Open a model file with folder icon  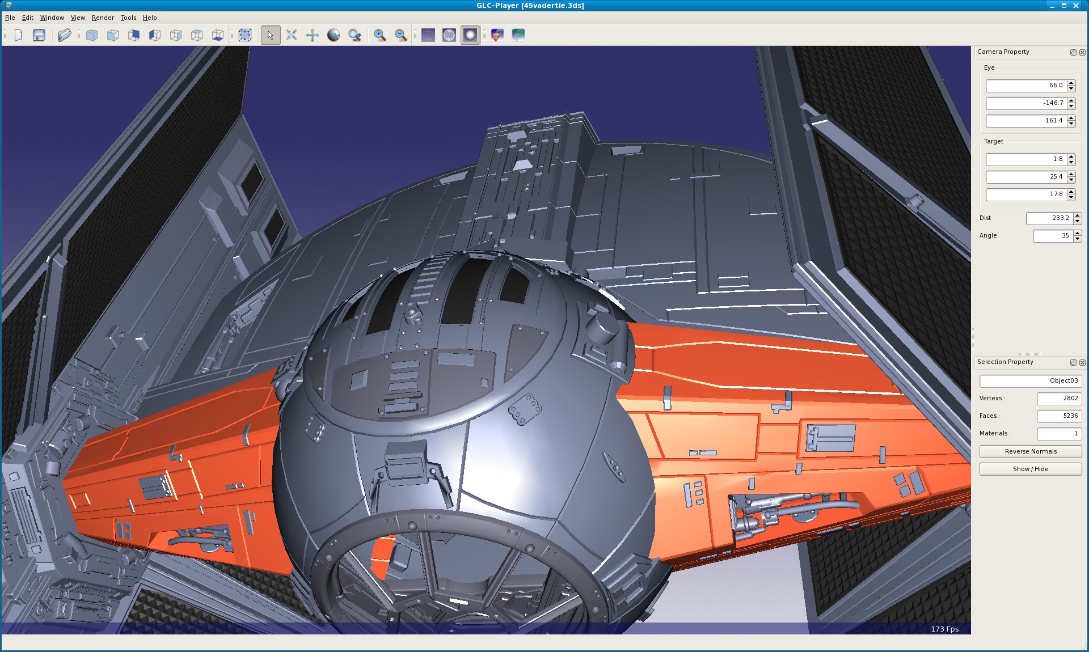point(64,35)
